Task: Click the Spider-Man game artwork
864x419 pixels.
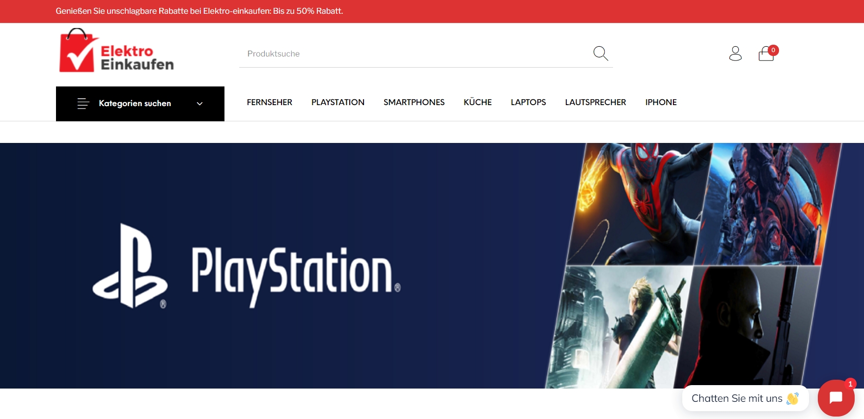Action: [x=639, y=204]
